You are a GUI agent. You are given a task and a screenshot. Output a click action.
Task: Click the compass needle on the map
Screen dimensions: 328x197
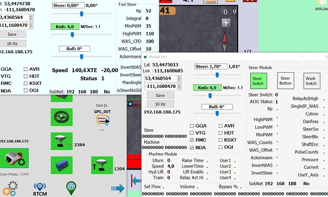[x=225, y=42]
